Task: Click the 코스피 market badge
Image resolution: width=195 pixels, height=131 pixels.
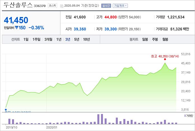Action: [52, 6]
